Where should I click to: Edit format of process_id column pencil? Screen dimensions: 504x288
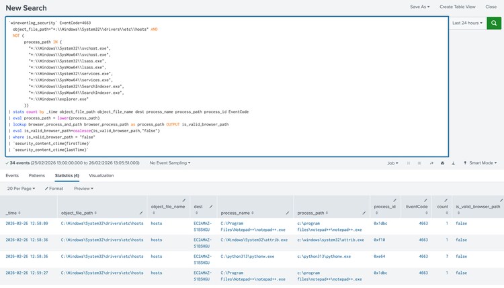395,200
